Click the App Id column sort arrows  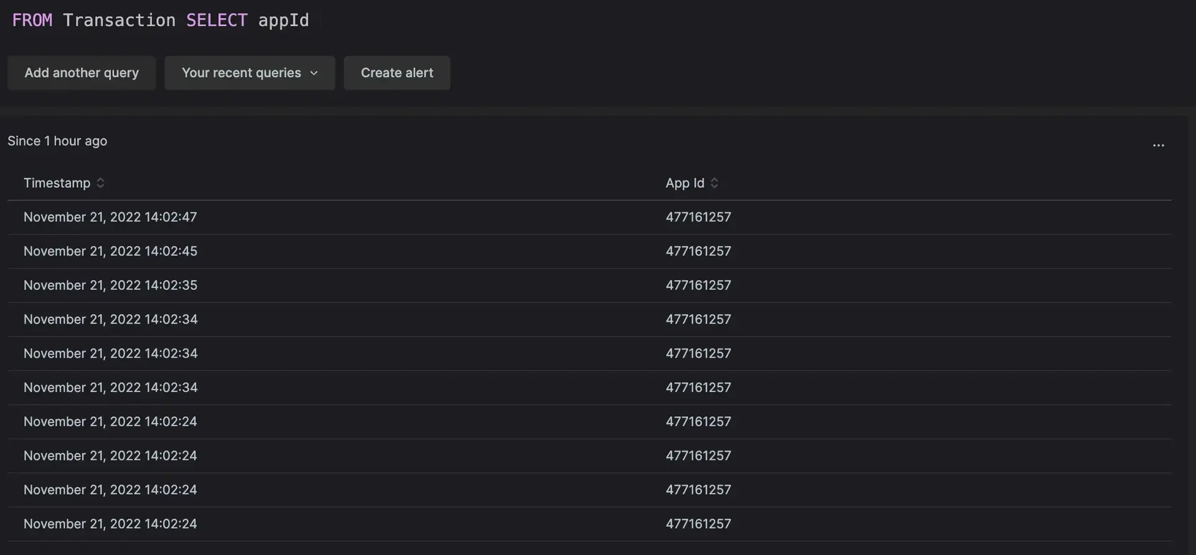point(714,183)
